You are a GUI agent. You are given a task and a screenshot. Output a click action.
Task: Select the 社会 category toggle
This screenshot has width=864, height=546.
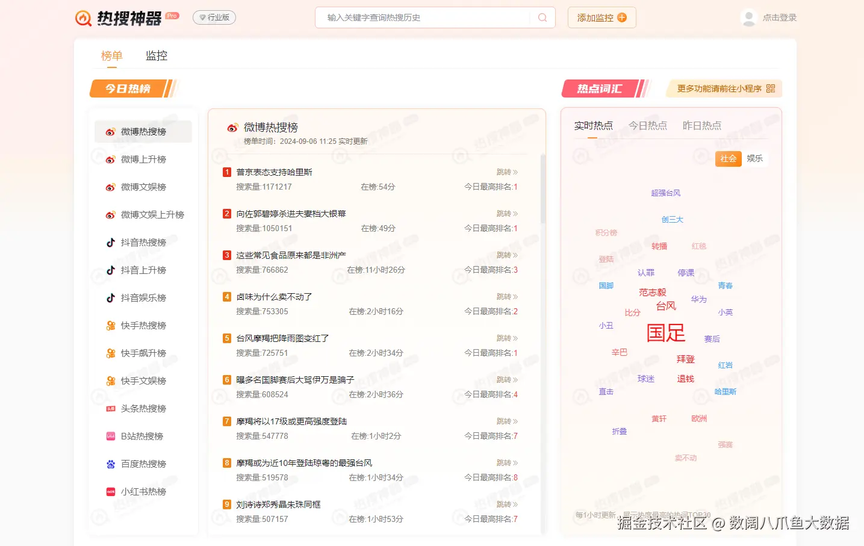[x=729, y=158]
